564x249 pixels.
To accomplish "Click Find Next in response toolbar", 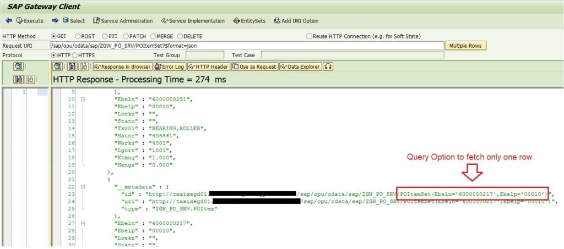I will [84, 67].
